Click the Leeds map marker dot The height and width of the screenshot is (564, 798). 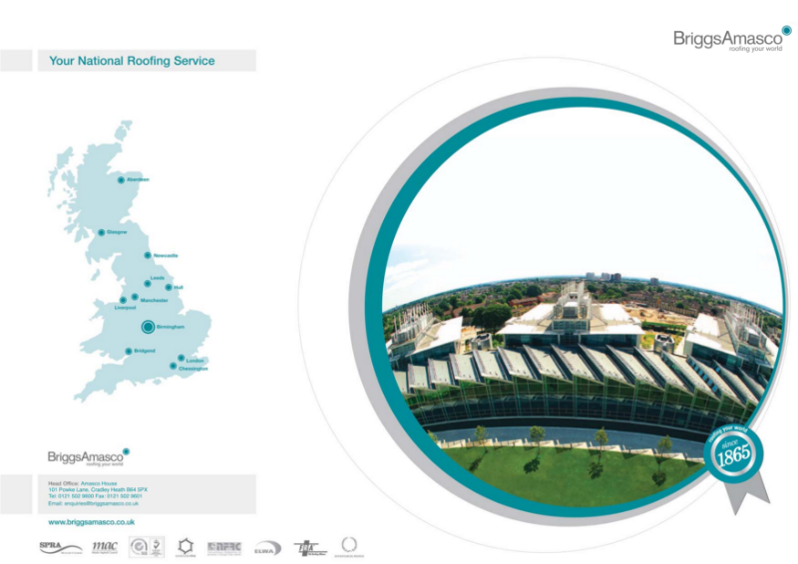[148, 283]
